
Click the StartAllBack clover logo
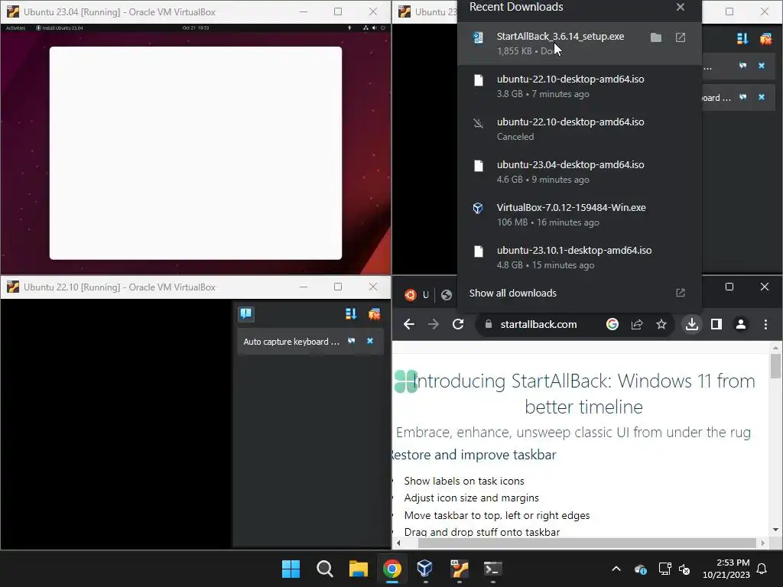coord(405,381)
